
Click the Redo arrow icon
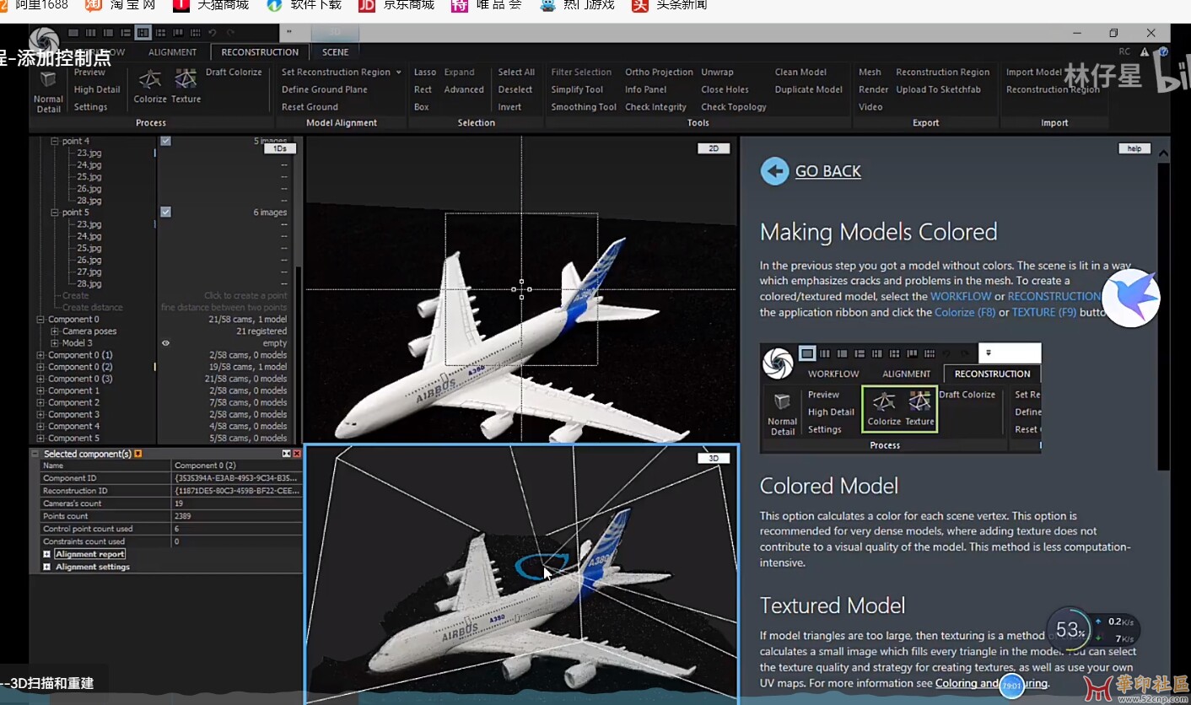click(230, 33)
